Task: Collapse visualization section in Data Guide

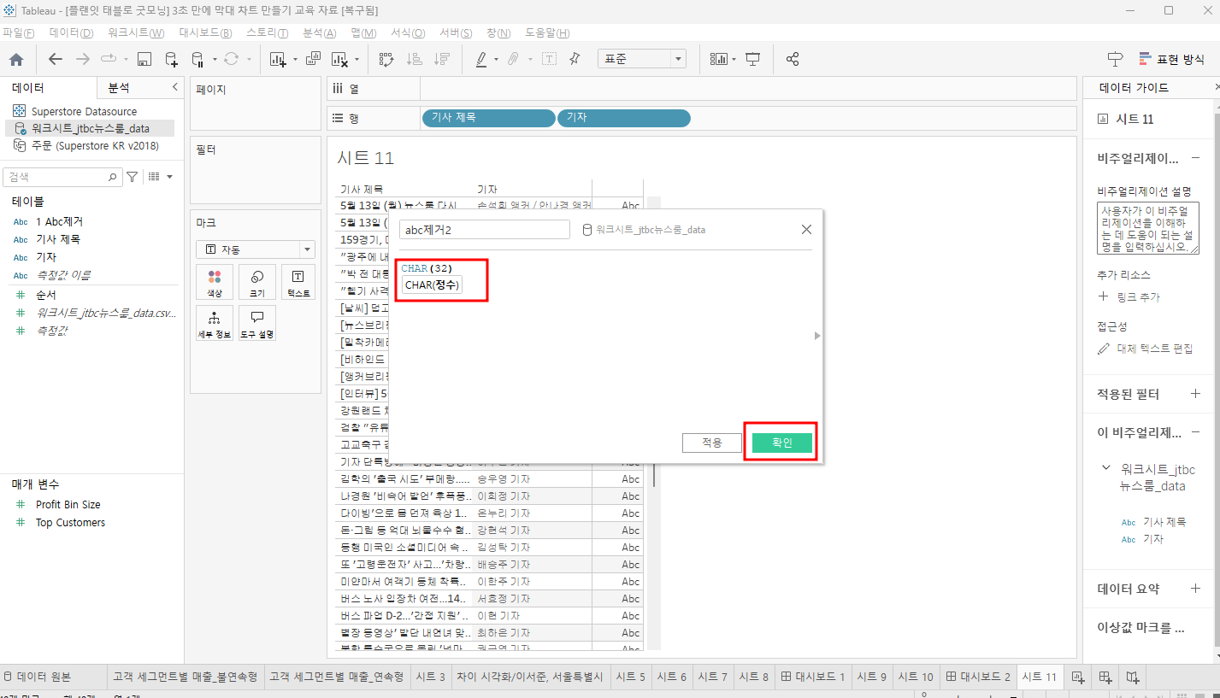Action: pos(1195,158)
